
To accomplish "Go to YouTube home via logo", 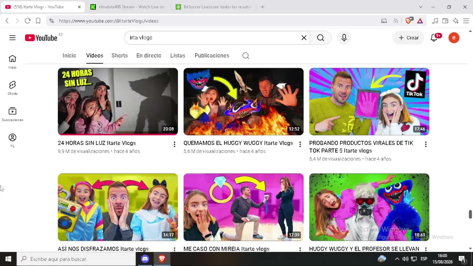I will [41, 38].
